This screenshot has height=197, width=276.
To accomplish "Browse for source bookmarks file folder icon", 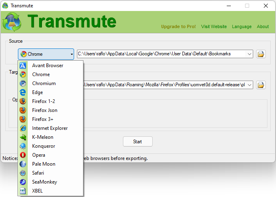I will coord(261,54).
